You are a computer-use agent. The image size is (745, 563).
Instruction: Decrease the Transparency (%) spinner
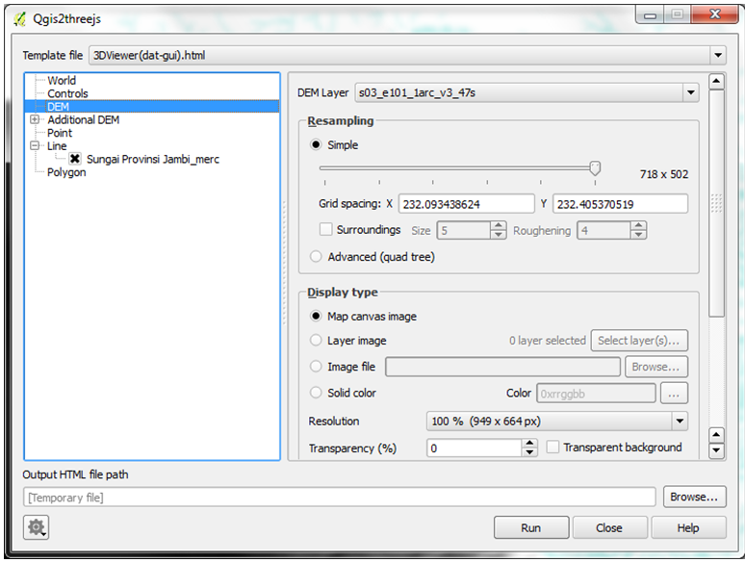529,451
